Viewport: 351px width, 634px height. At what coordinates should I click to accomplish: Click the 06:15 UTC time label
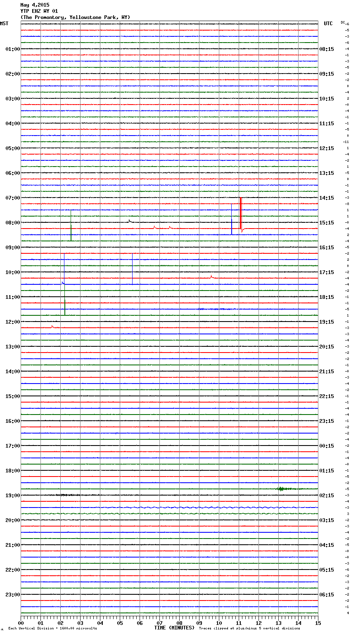pyautogui.click(x=327, y=594)
